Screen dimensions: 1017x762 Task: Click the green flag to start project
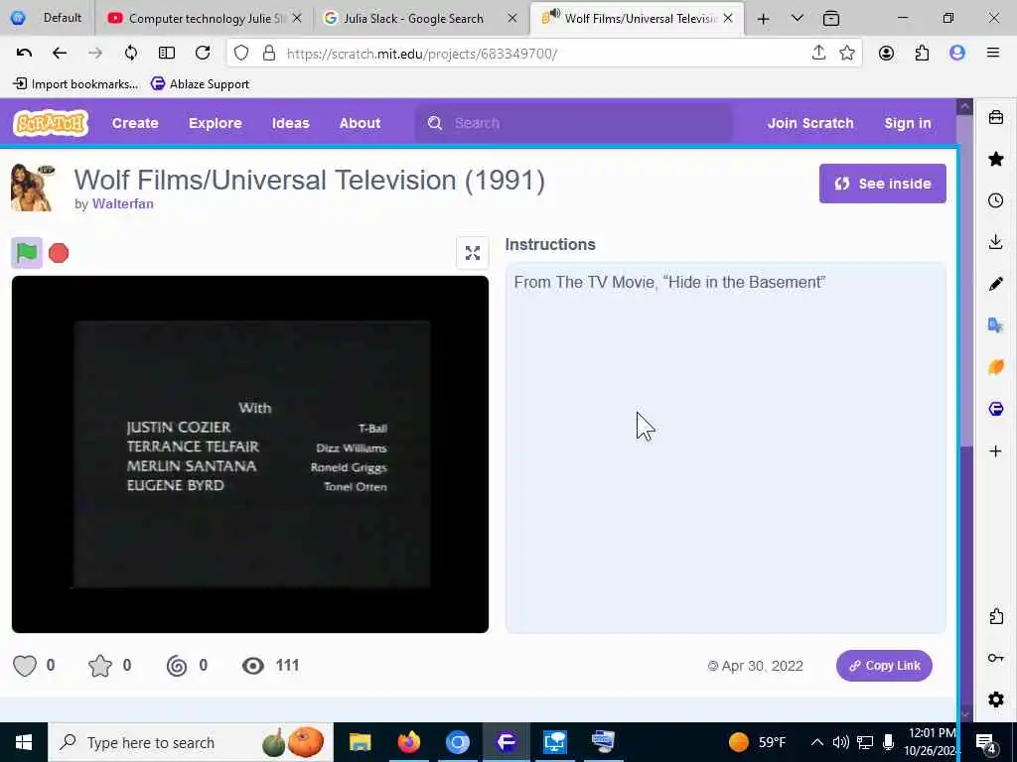point(27,253)
